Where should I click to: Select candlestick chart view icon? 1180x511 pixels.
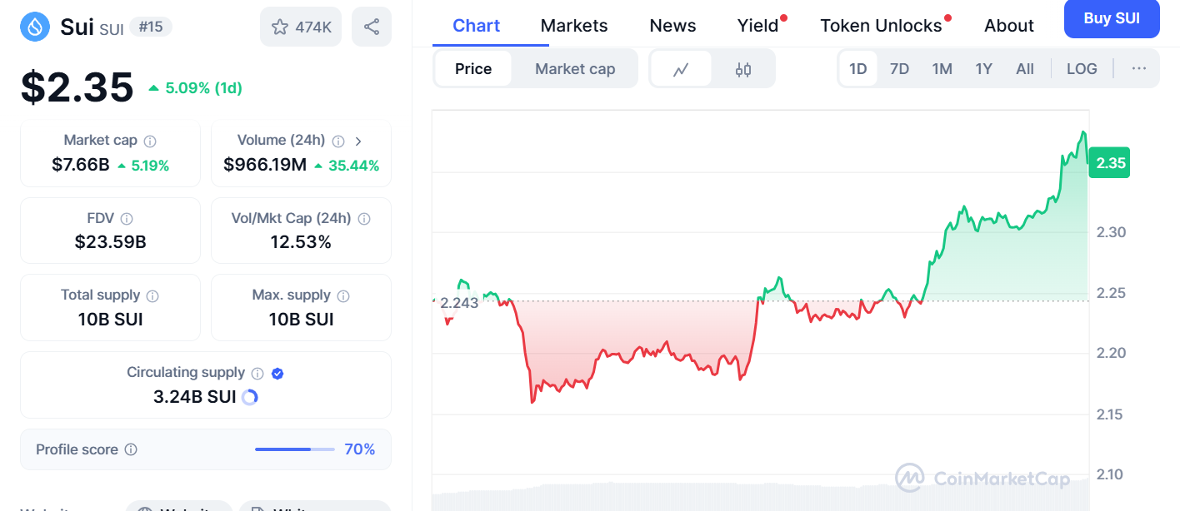click(743, 69)
